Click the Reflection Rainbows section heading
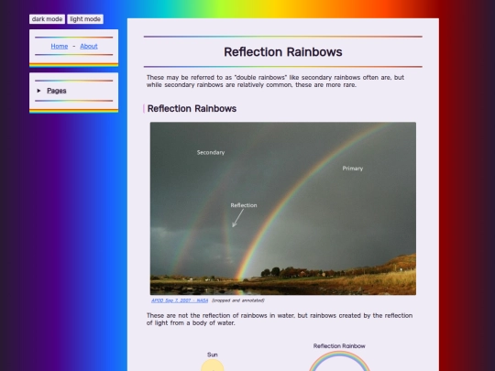 click(192, 108)
